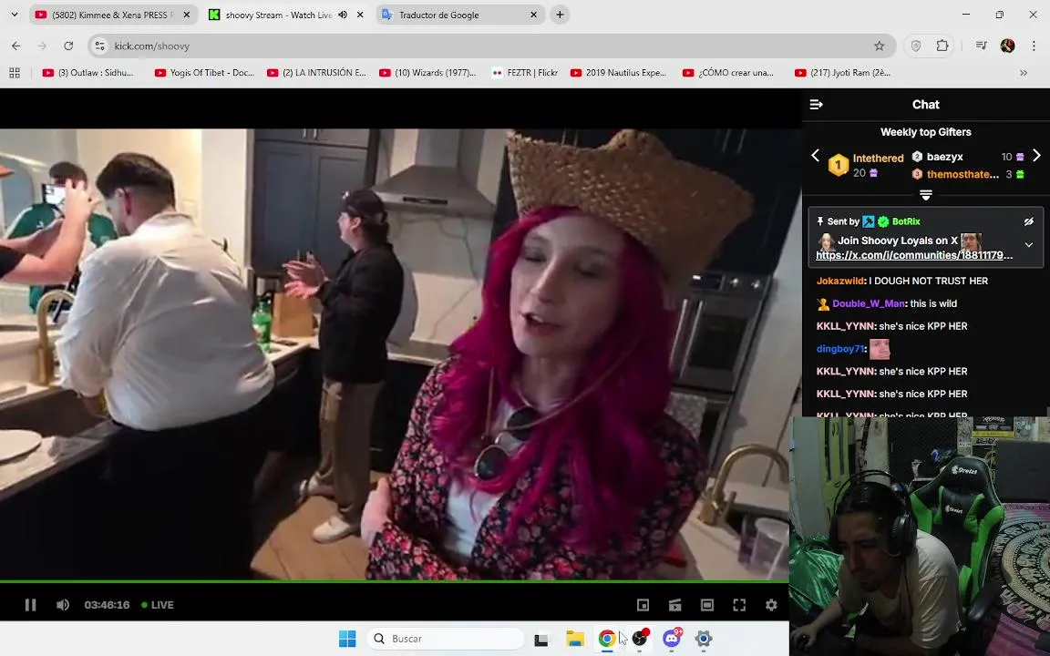Open player settings gear icon

771,604
